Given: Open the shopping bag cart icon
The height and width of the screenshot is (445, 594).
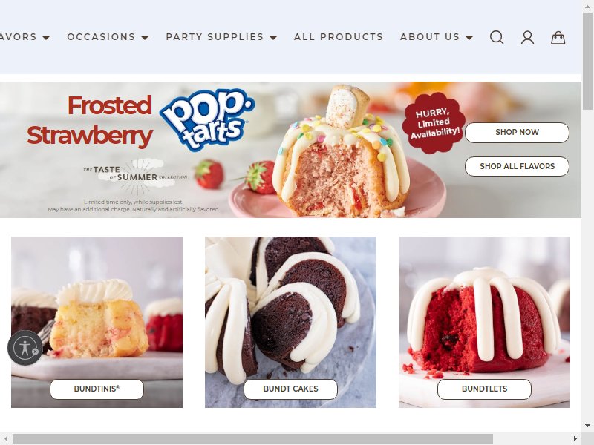Looking at the screenshot, I should pos(558,38).
